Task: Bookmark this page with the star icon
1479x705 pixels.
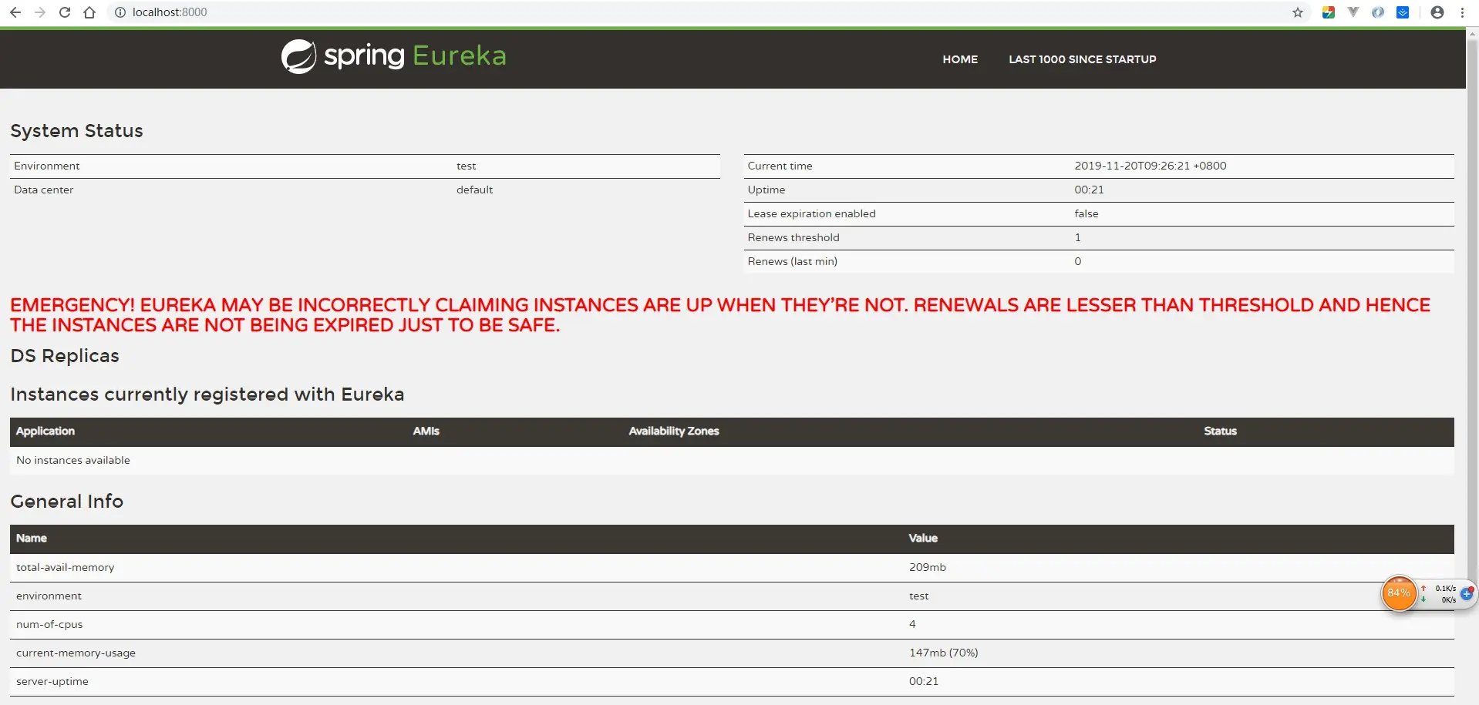Action: tap(1298, 12)
